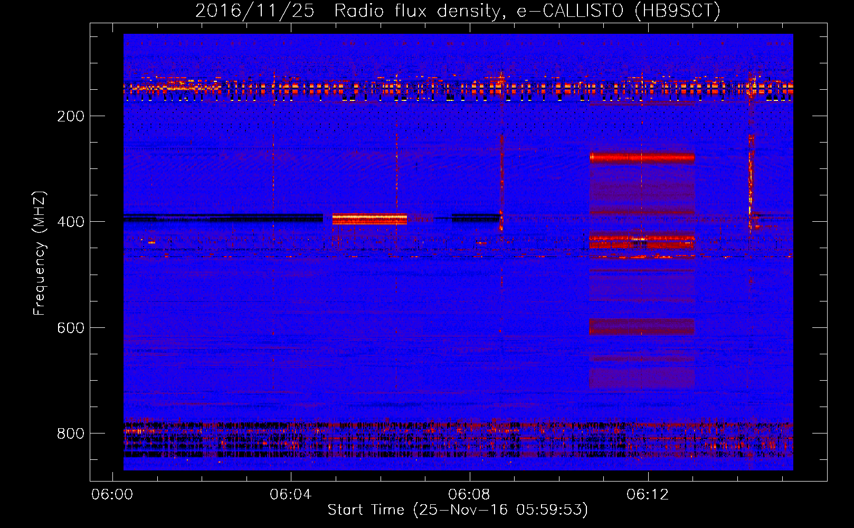Click the '06:08' time tick label
Image resolution: width=854 pixels, height=528 pixels.
tap(469, 495)
